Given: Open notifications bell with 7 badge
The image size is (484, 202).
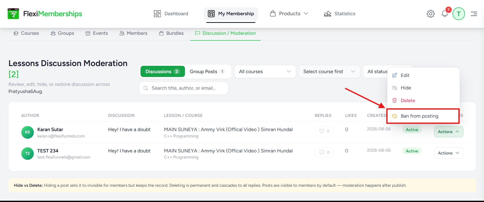Looking at the screenshot, I should (445, 14).
